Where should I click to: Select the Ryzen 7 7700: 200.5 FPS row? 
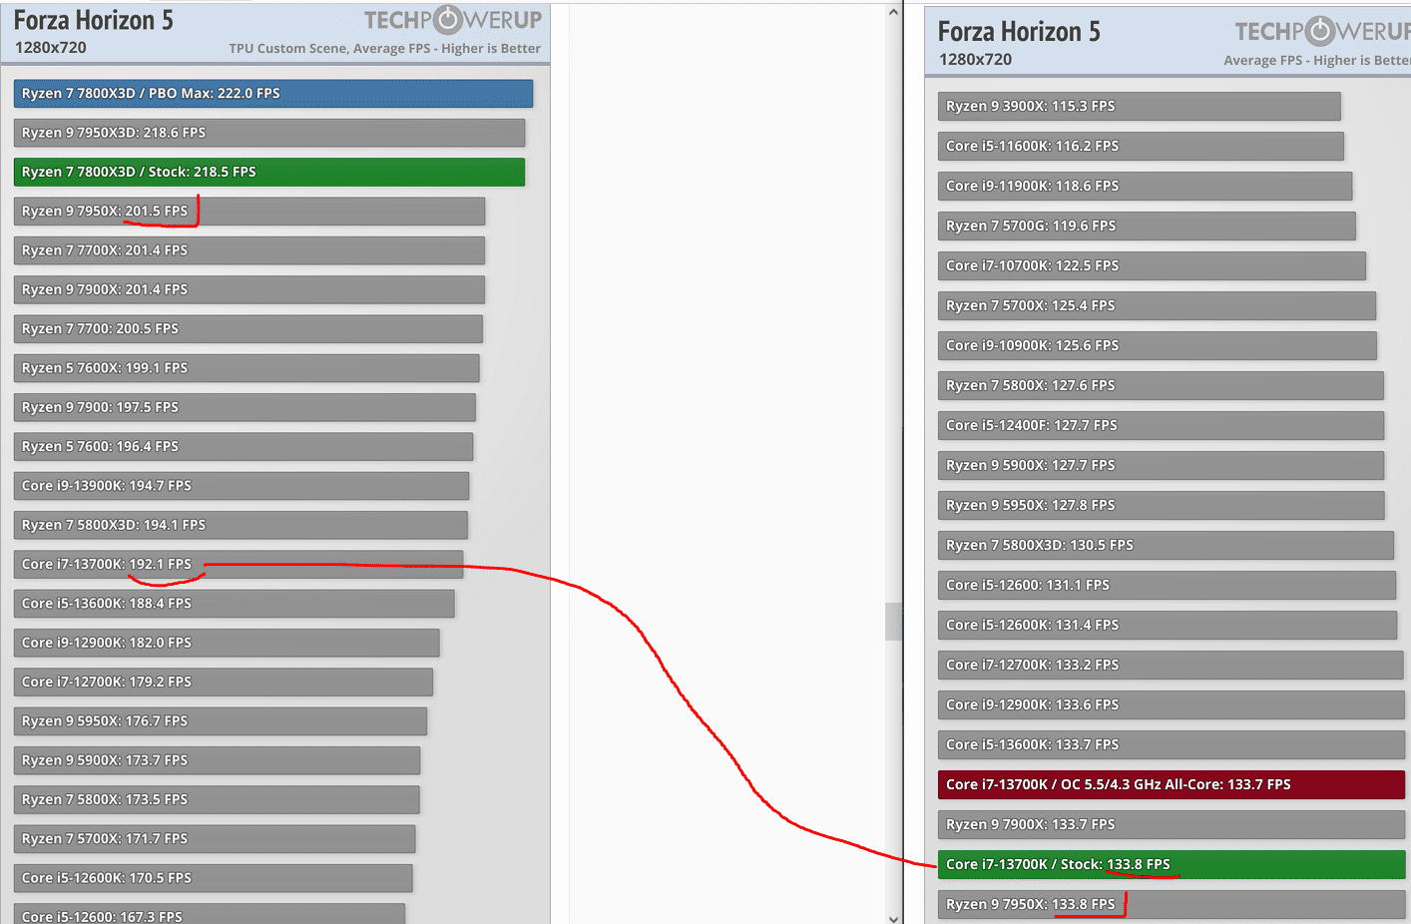pos(248,329)
